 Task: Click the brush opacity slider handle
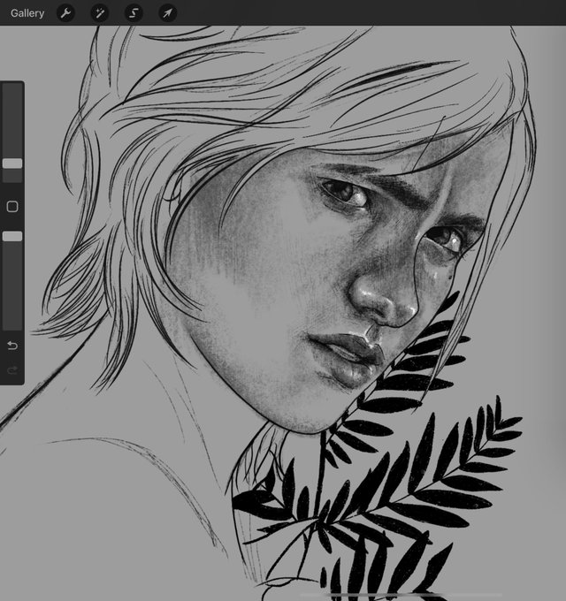[12, 237]
